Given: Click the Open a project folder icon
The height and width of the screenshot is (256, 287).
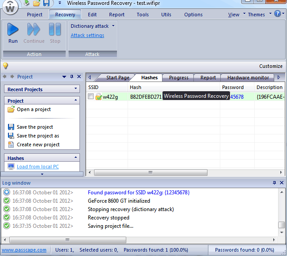Looking at the screenshot, I should [x=11, y=109].
